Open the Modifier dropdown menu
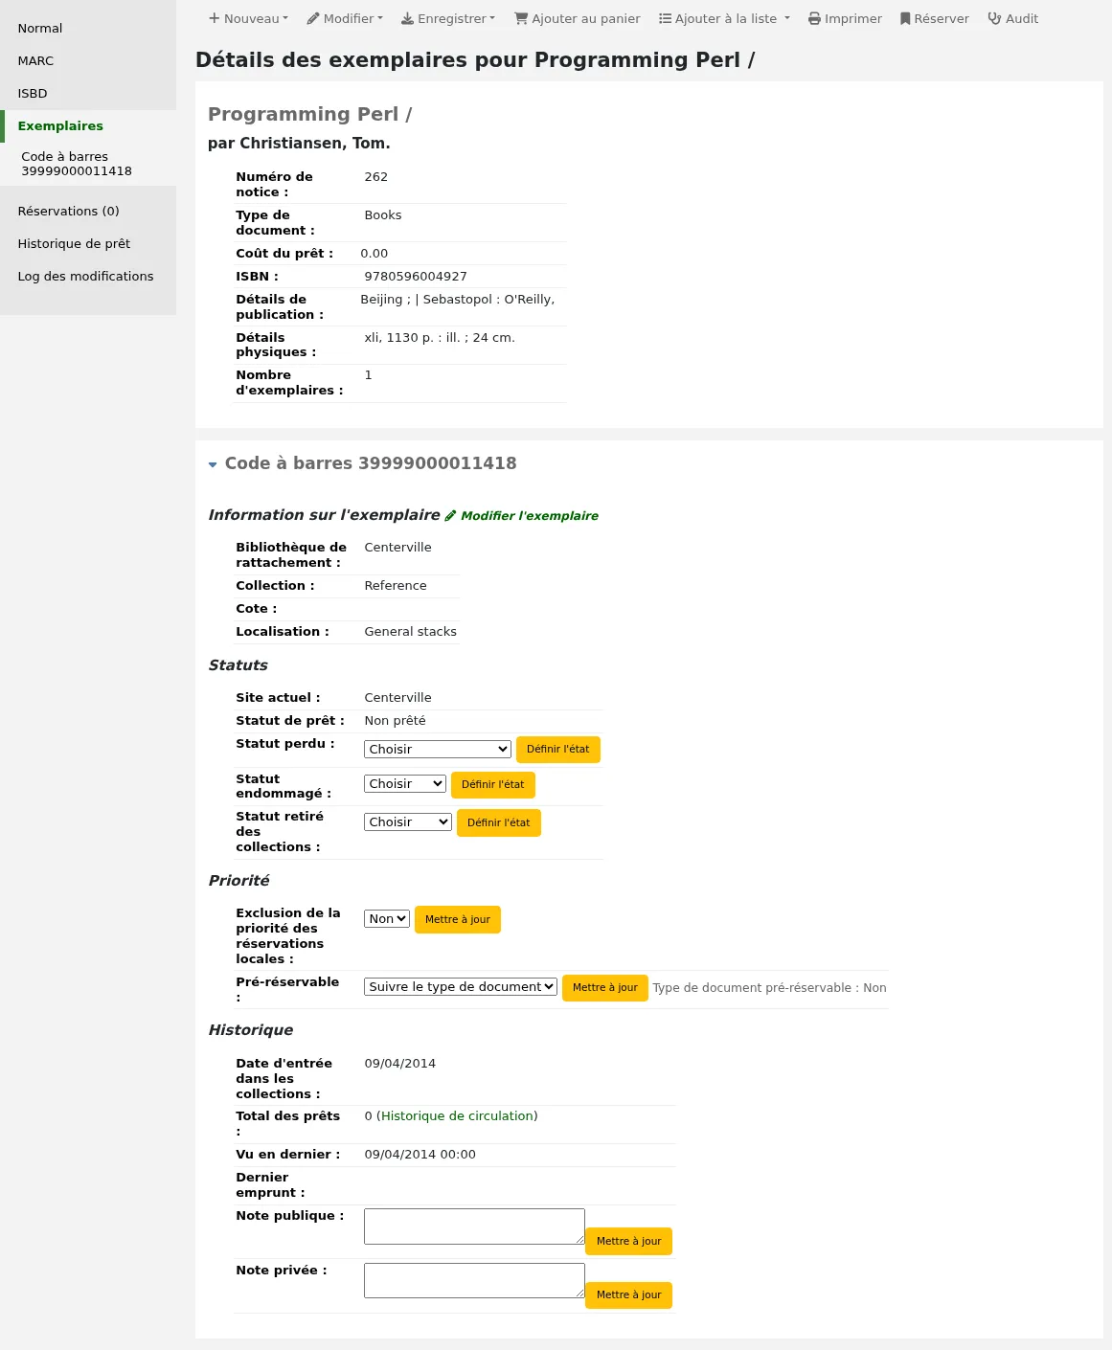The height and width of the screenshot is (1350, 1112). pos(345,18)
